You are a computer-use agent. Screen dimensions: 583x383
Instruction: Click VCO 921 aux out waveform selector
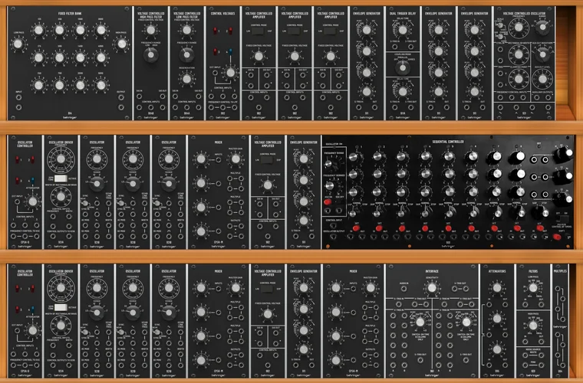point(542,54)
